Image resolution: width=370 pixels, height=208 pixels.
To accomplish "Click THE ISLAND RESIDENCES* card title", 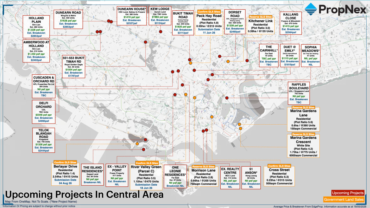I will [93, 170].
